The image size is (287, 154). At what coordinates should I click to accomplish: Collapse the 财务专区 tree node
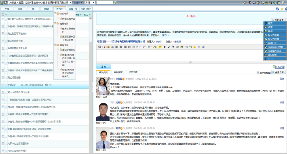(55, 44)
